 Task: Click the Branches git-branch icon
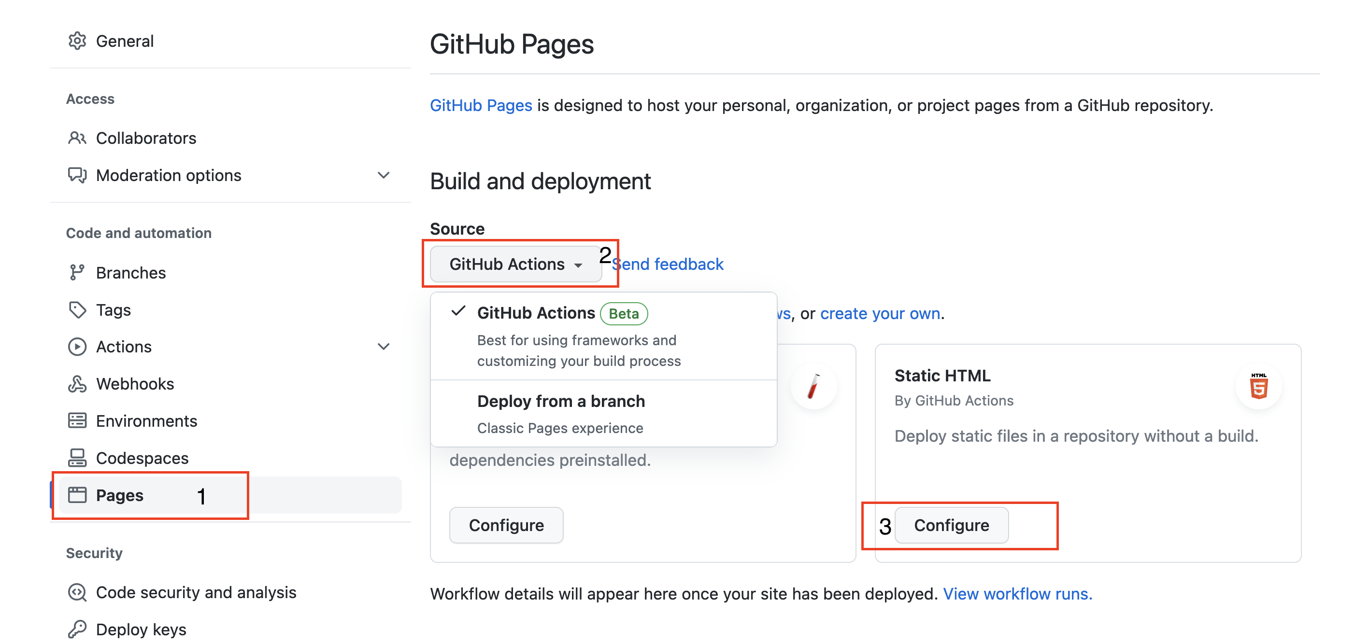[x=77, y=272]
